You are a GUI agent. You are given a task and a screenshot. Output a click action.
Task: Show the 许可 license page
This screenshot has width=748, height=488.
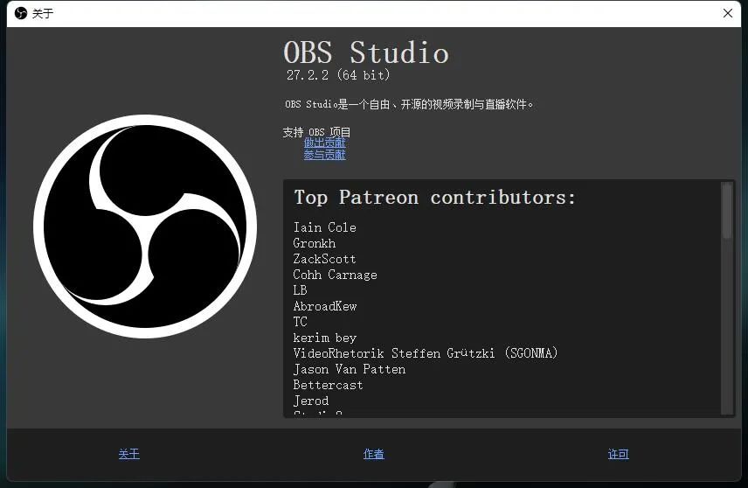pyautogui.click(x=619, y=454)
